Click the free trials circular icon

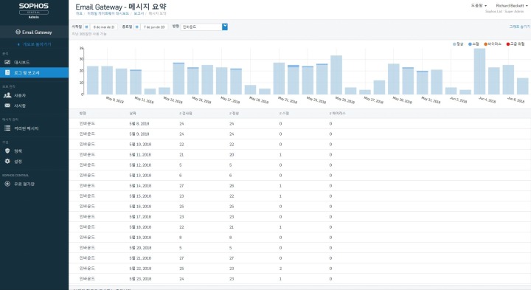[7, 184]
